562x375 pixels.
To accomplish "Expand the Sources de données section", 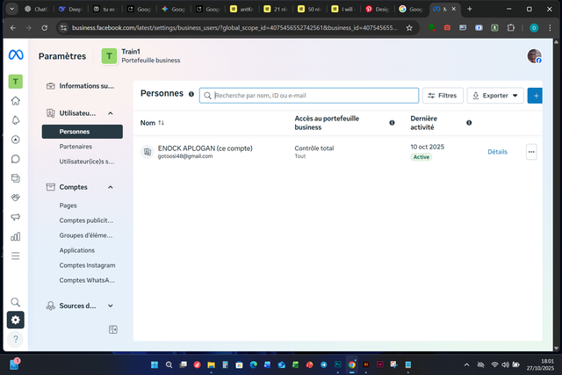I will click(111, 306).
